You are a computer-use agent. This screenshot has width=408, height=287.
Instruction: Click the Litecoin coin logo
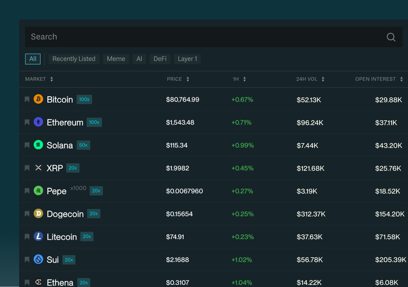pyautogui.click(x=38, y=236)
